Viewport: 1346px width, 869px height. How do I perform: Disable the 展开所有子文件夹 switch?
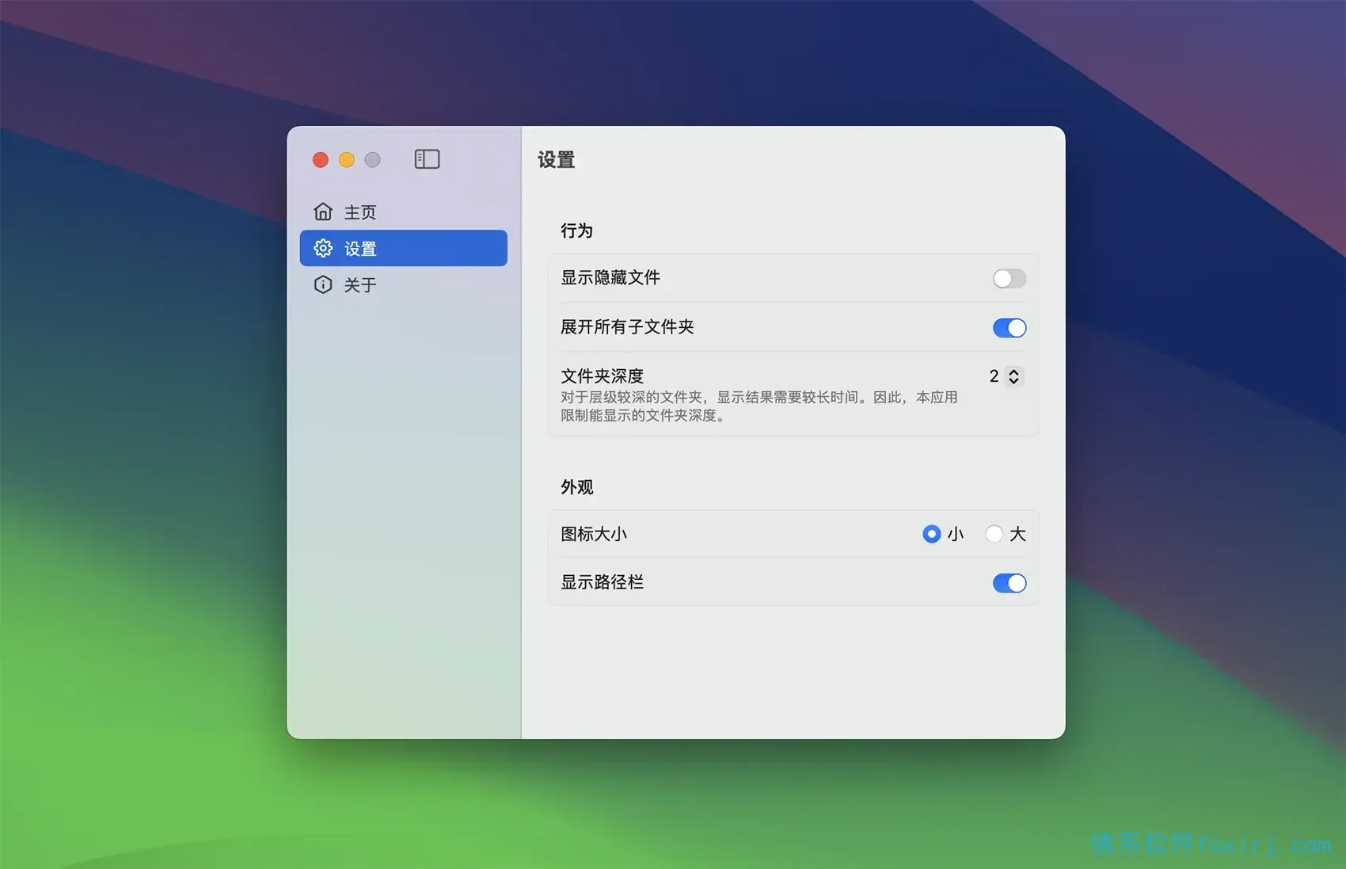click(x=1009, y=328)
